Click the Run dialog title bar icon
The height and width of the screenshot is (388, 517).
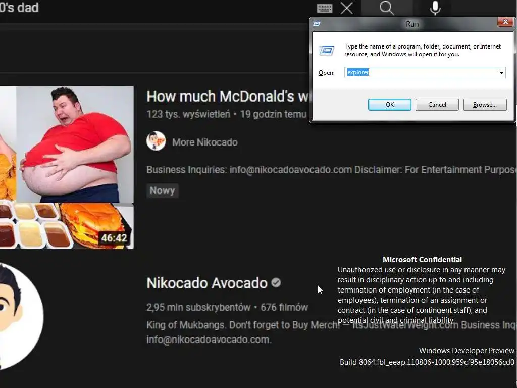point(317,24)
